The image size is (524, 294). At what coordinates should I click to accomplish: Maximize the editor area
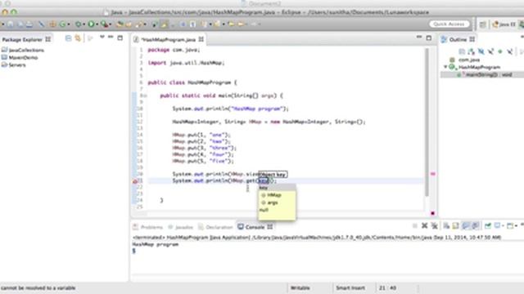coord(429,38)
